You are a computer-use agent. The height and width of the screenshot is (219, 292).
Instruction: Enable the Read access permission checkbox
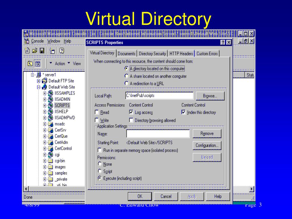point(97,112)
